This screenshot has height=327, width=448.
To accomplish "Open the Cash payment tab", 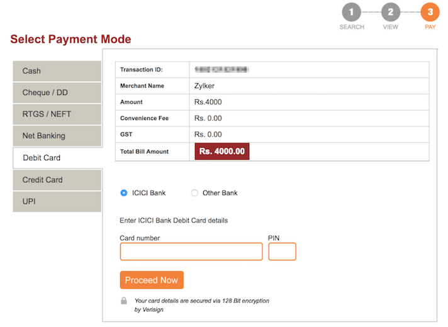I will [x=57, y=71].
